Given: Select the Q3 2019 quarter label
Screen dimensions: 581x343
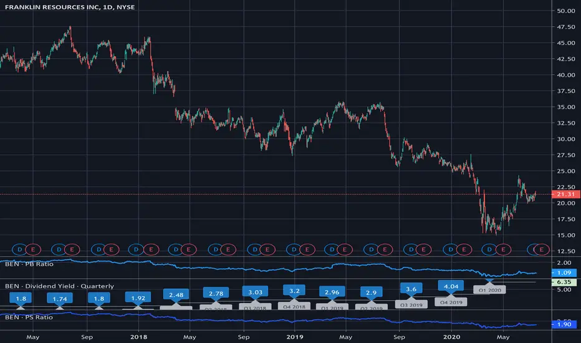Looking at the screenshot, I should (411, 305).
